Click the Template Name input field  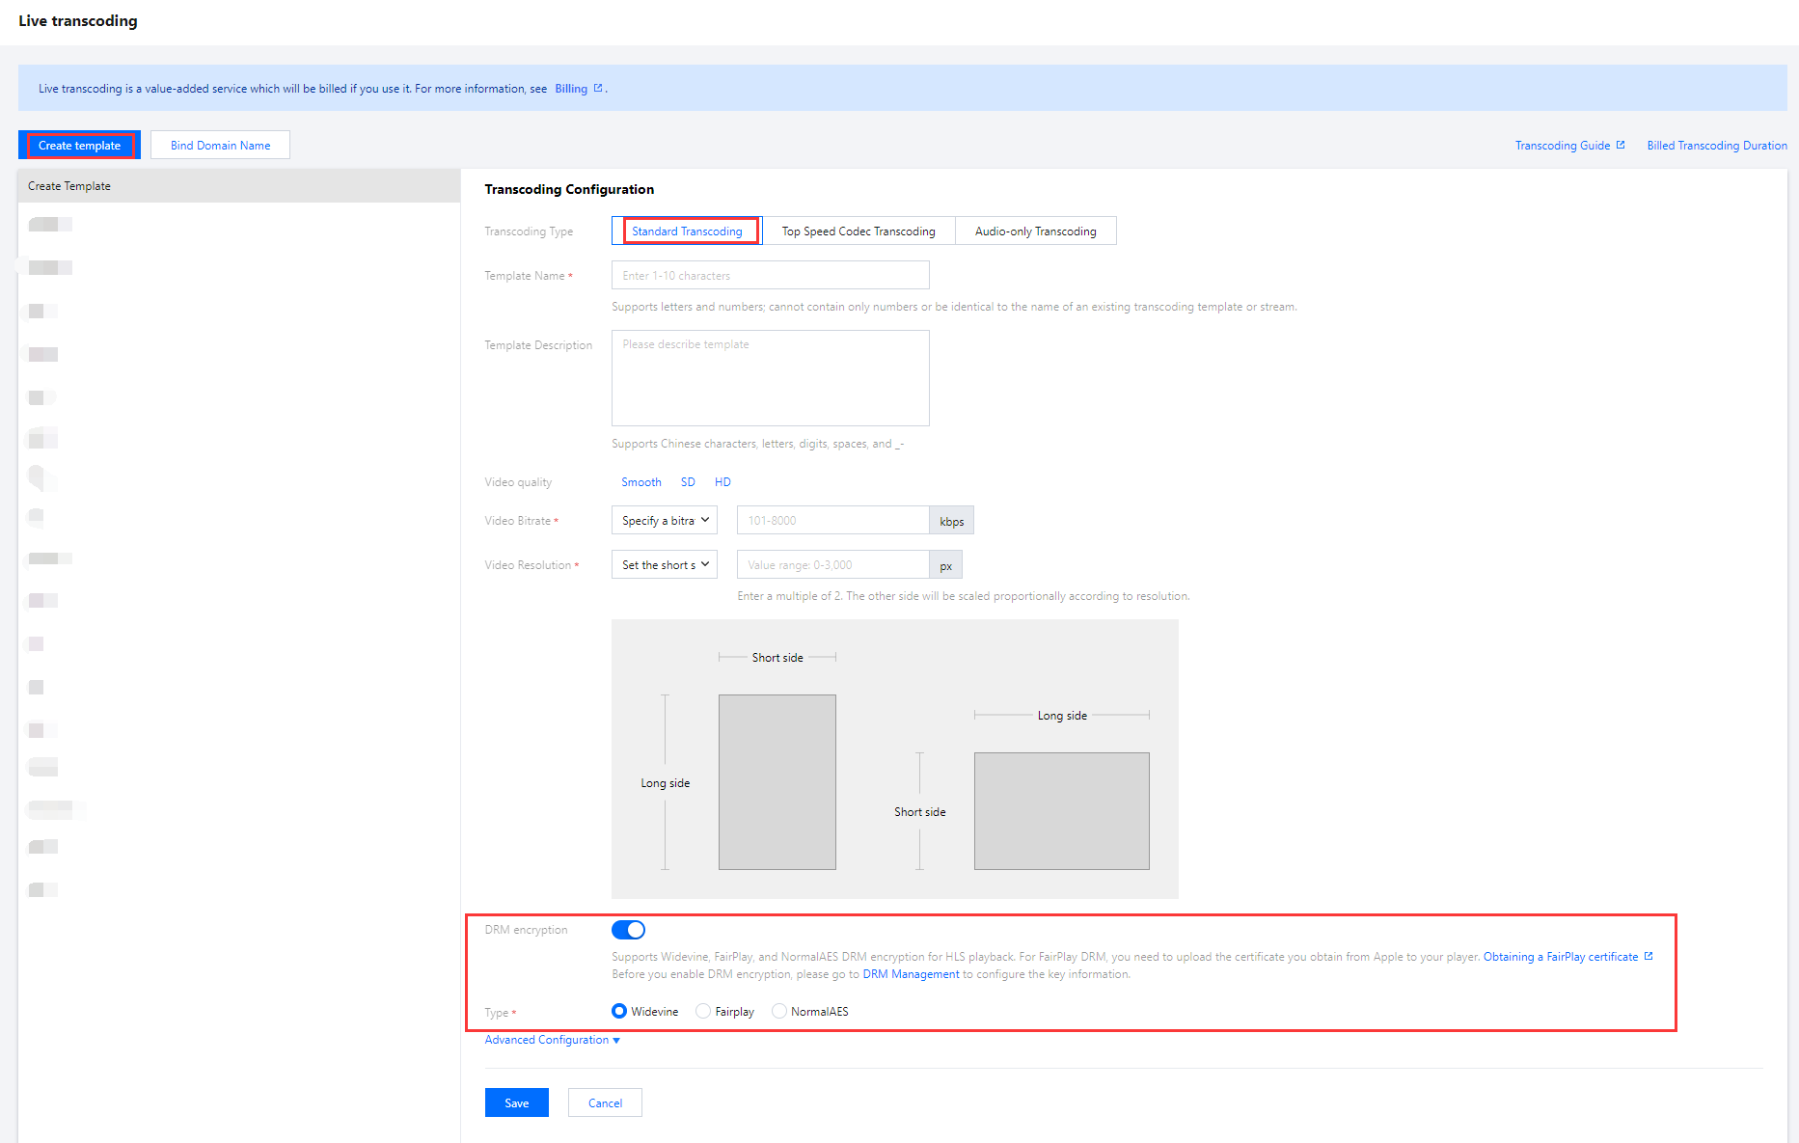click(x=770, y=276)
